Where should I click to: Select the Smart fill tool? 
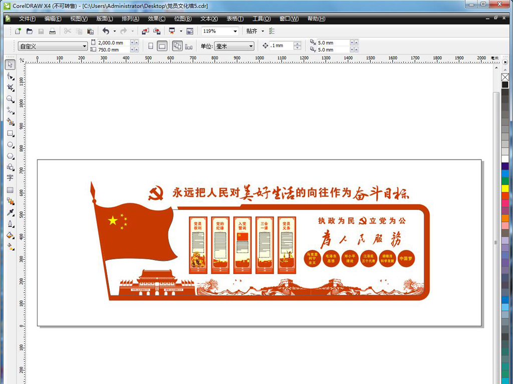click(x=10, y=122)
